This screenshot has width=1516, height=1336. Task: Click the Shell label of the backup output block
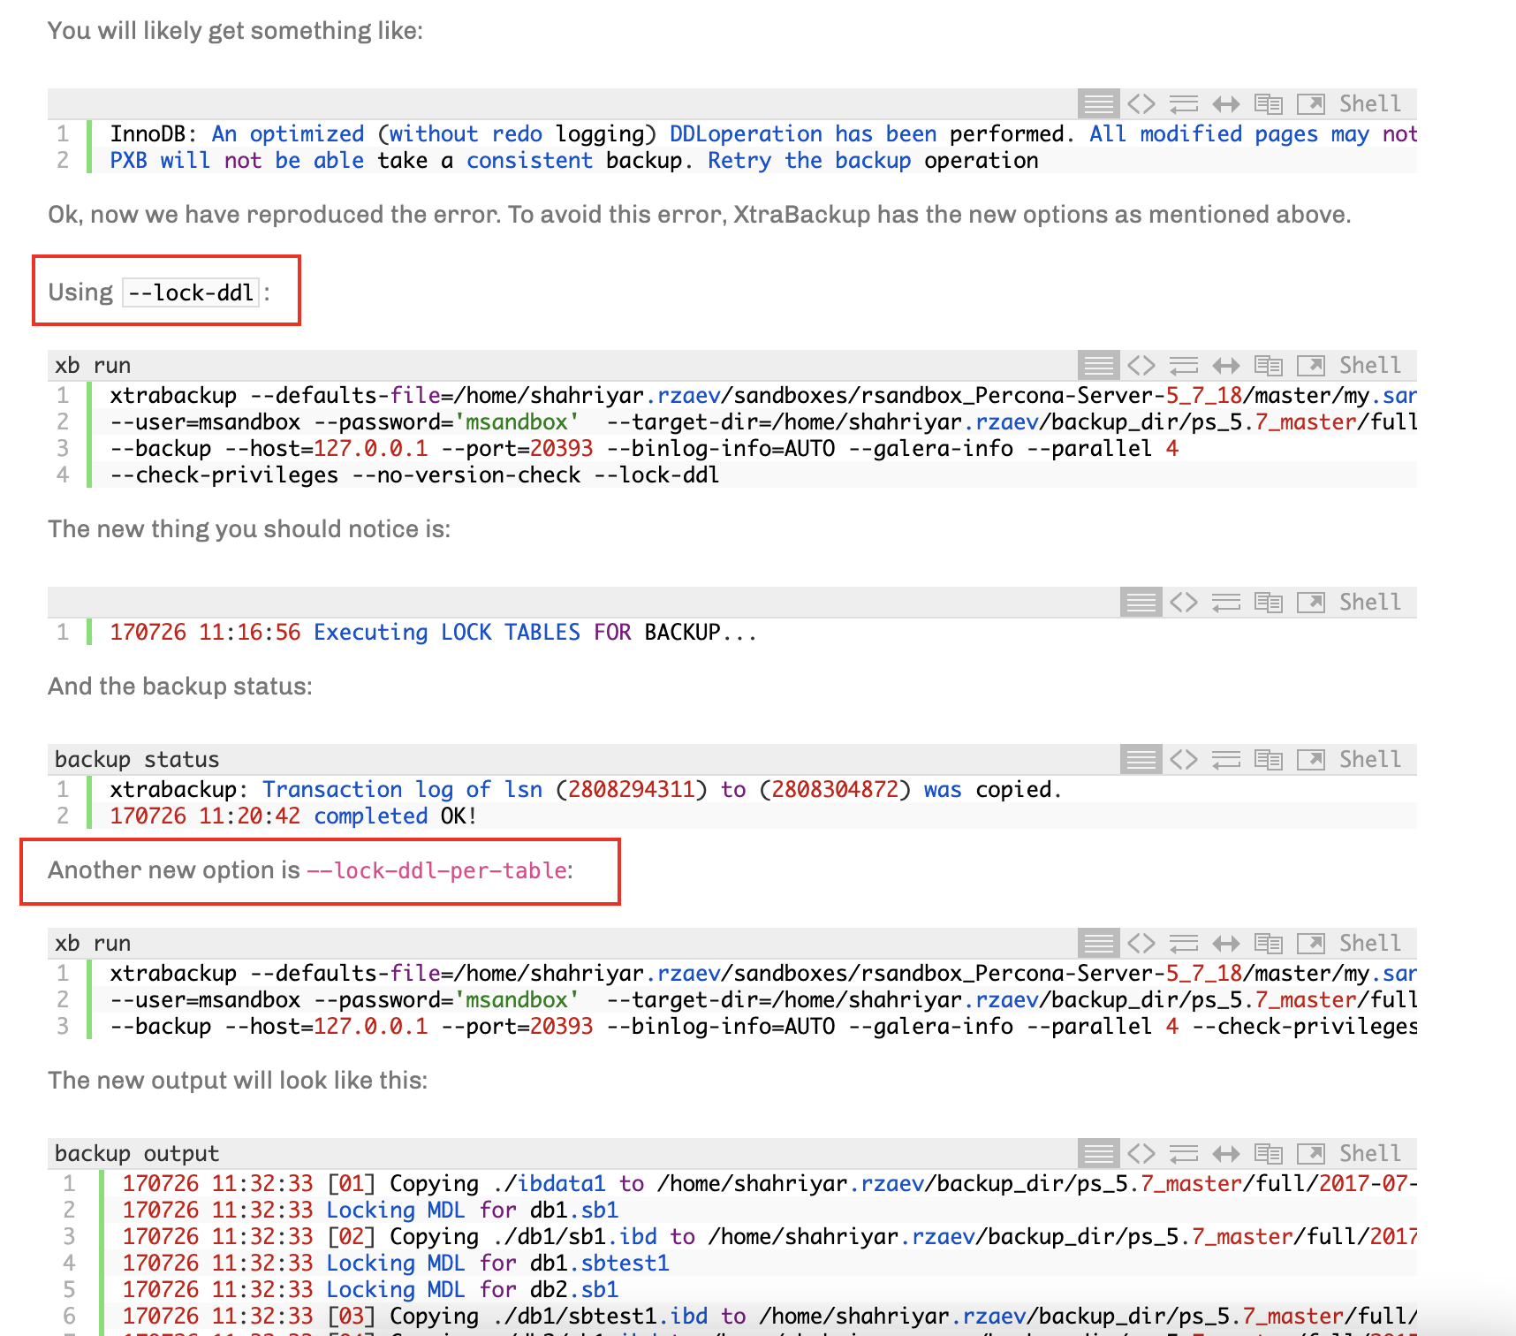click(x=1370, y=1154)
